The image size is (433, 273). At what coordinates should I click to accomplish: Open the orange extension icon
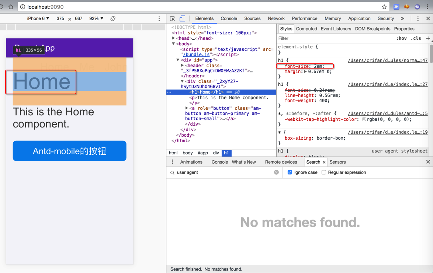pyautogui.click(x=406, y=7)
